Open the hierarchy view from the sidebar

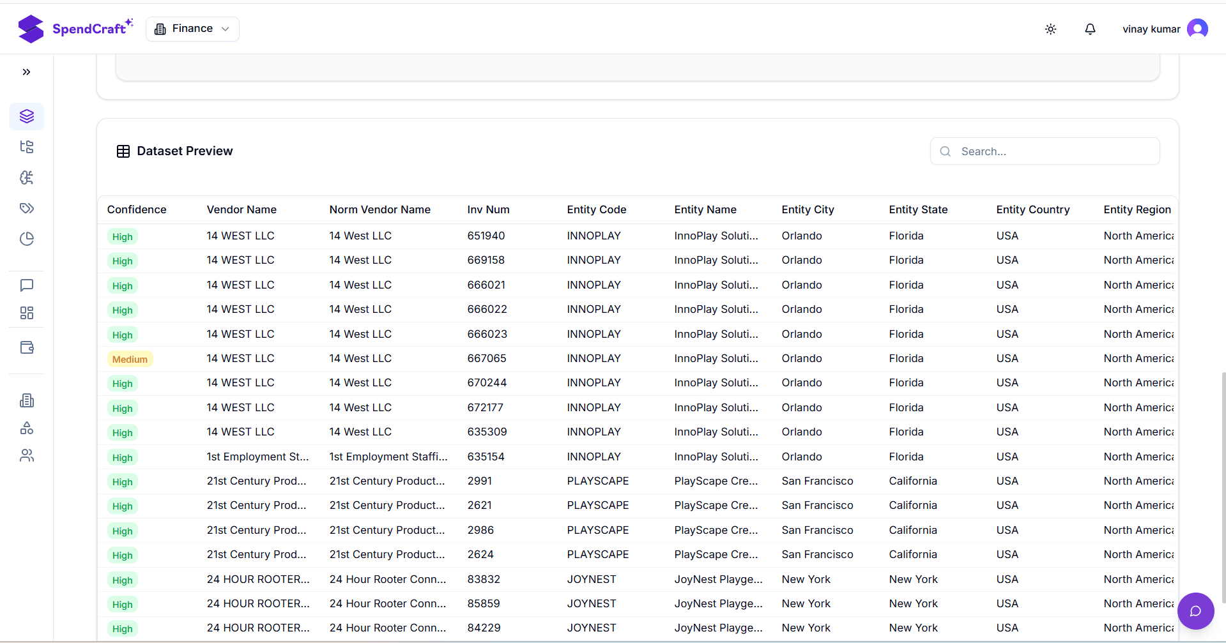(26, 147)
